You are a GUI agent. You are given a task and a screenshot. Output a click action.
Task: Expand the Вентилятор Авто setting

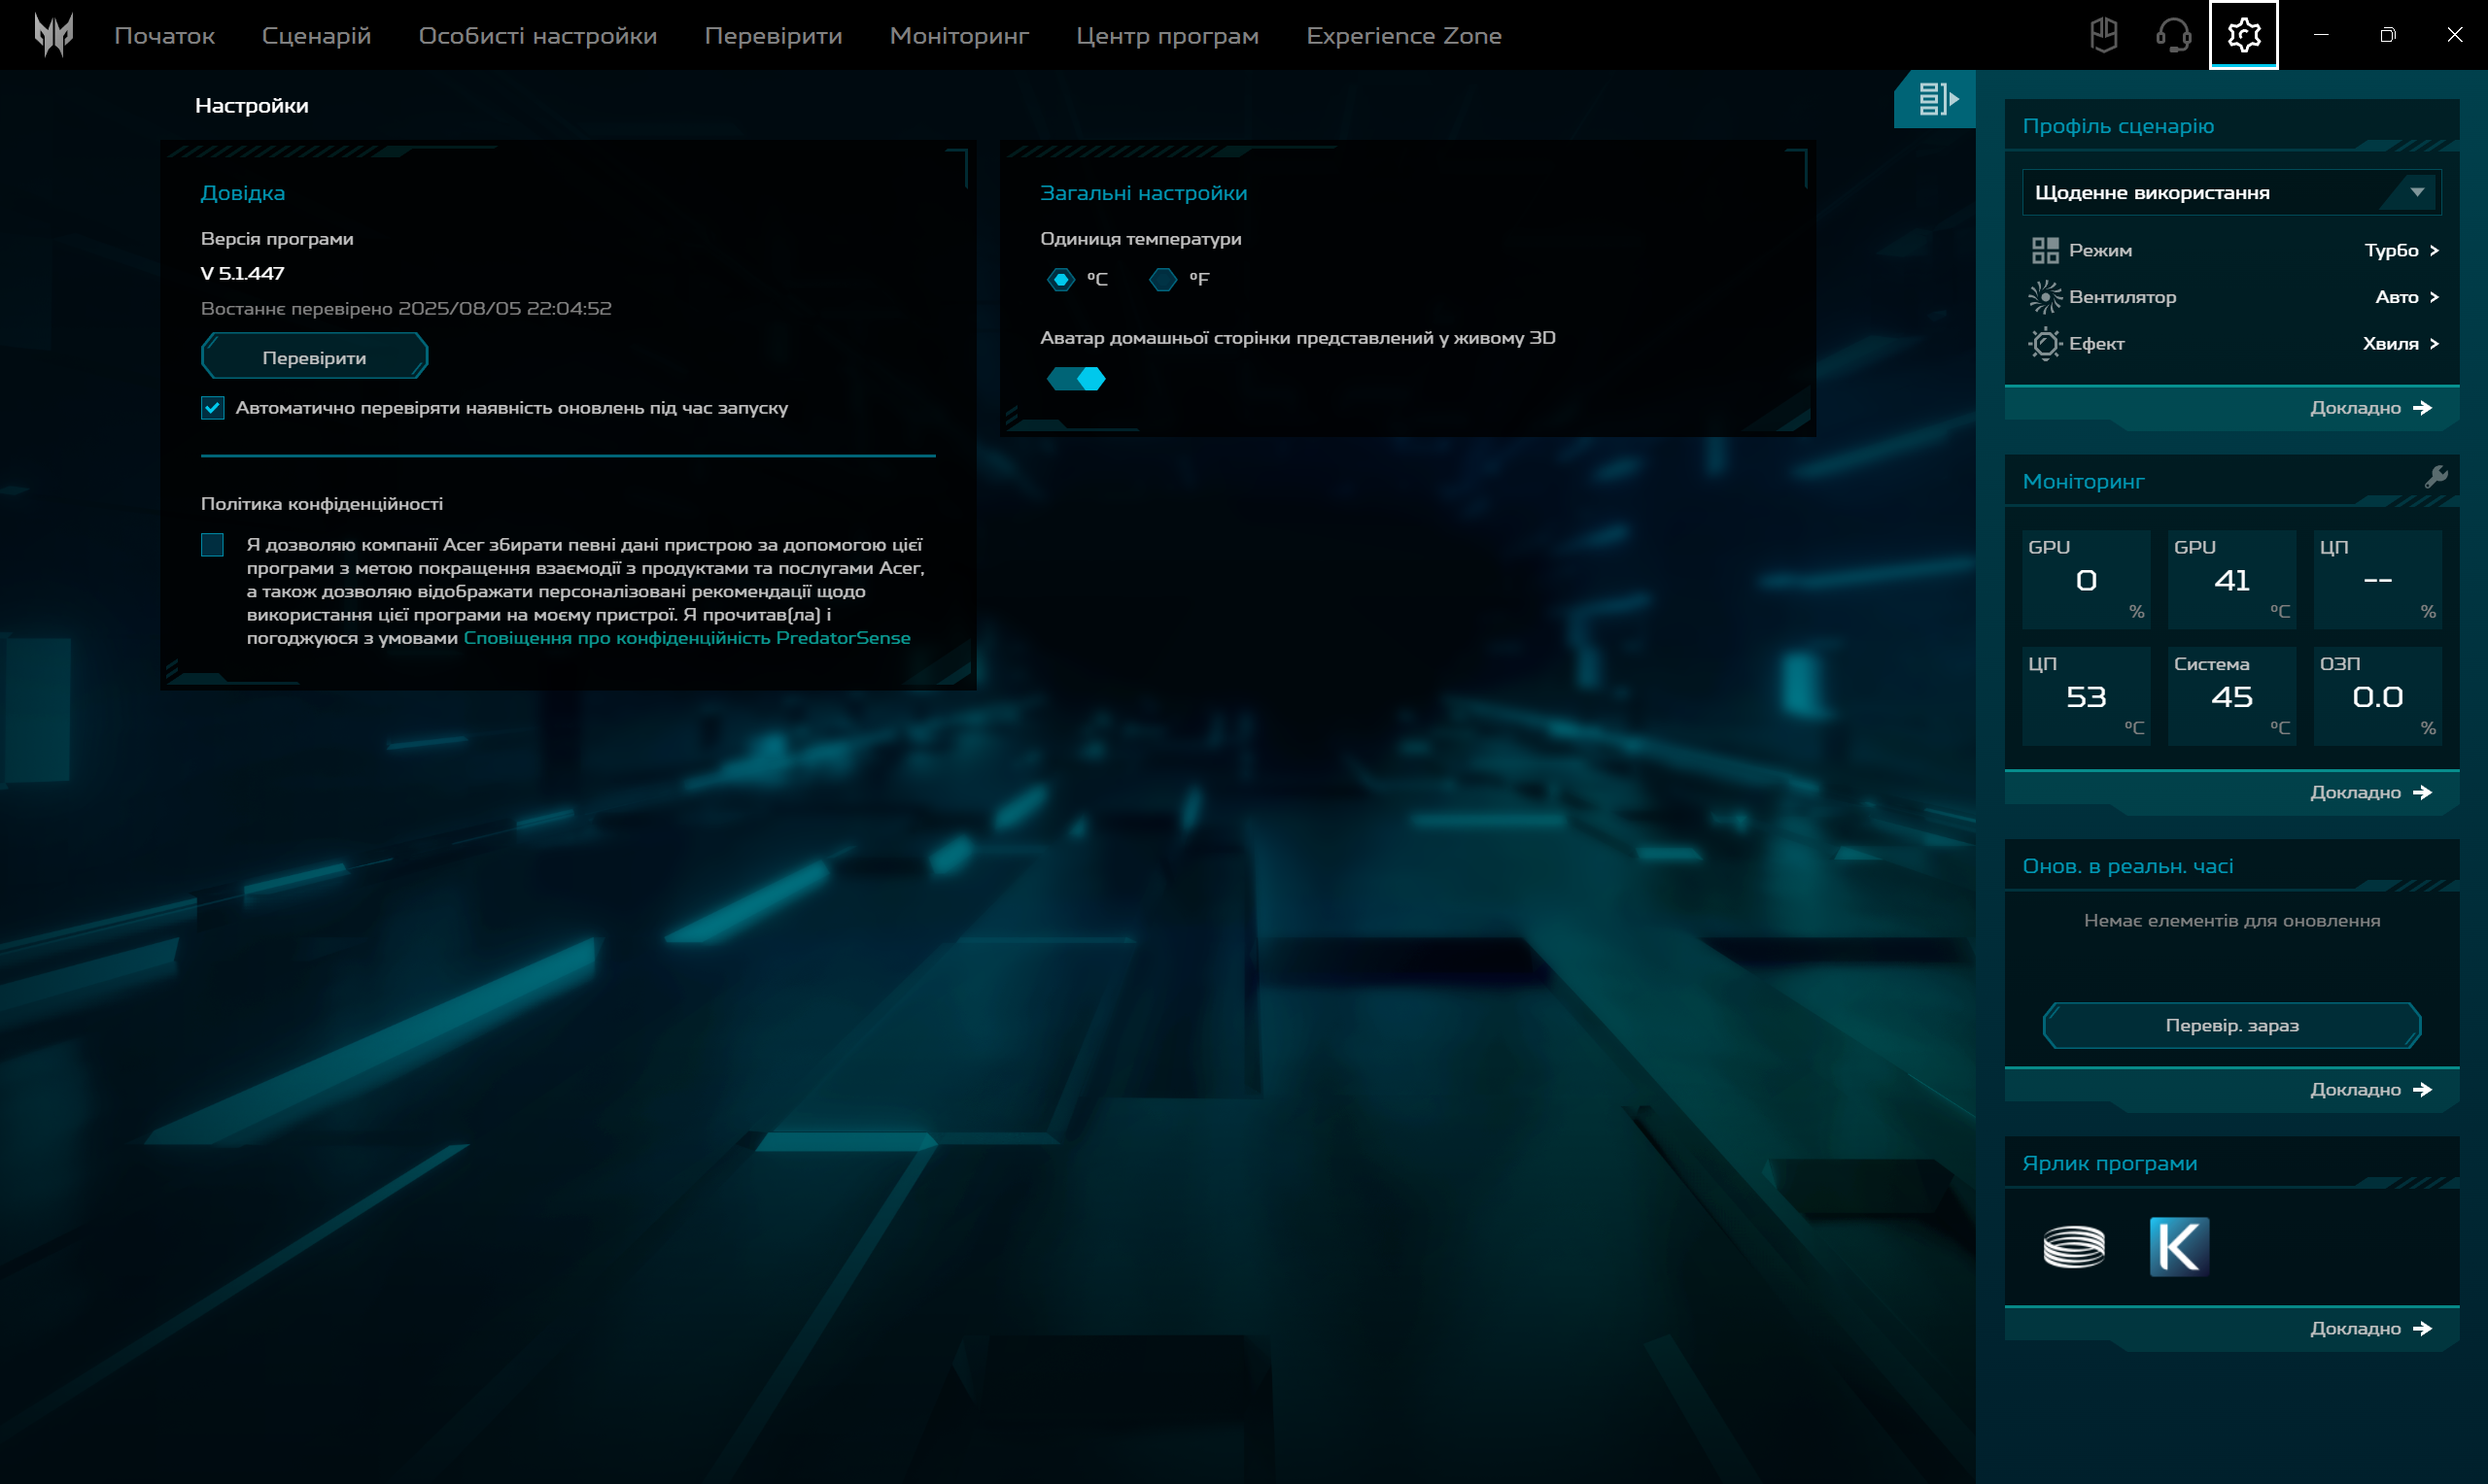point(2406,297)
